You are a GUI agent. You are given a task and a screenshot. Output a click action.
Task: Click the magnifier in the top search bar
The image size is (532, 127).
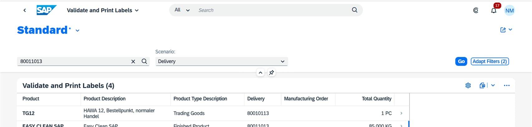pyautogui.click(x=355, y=10)
